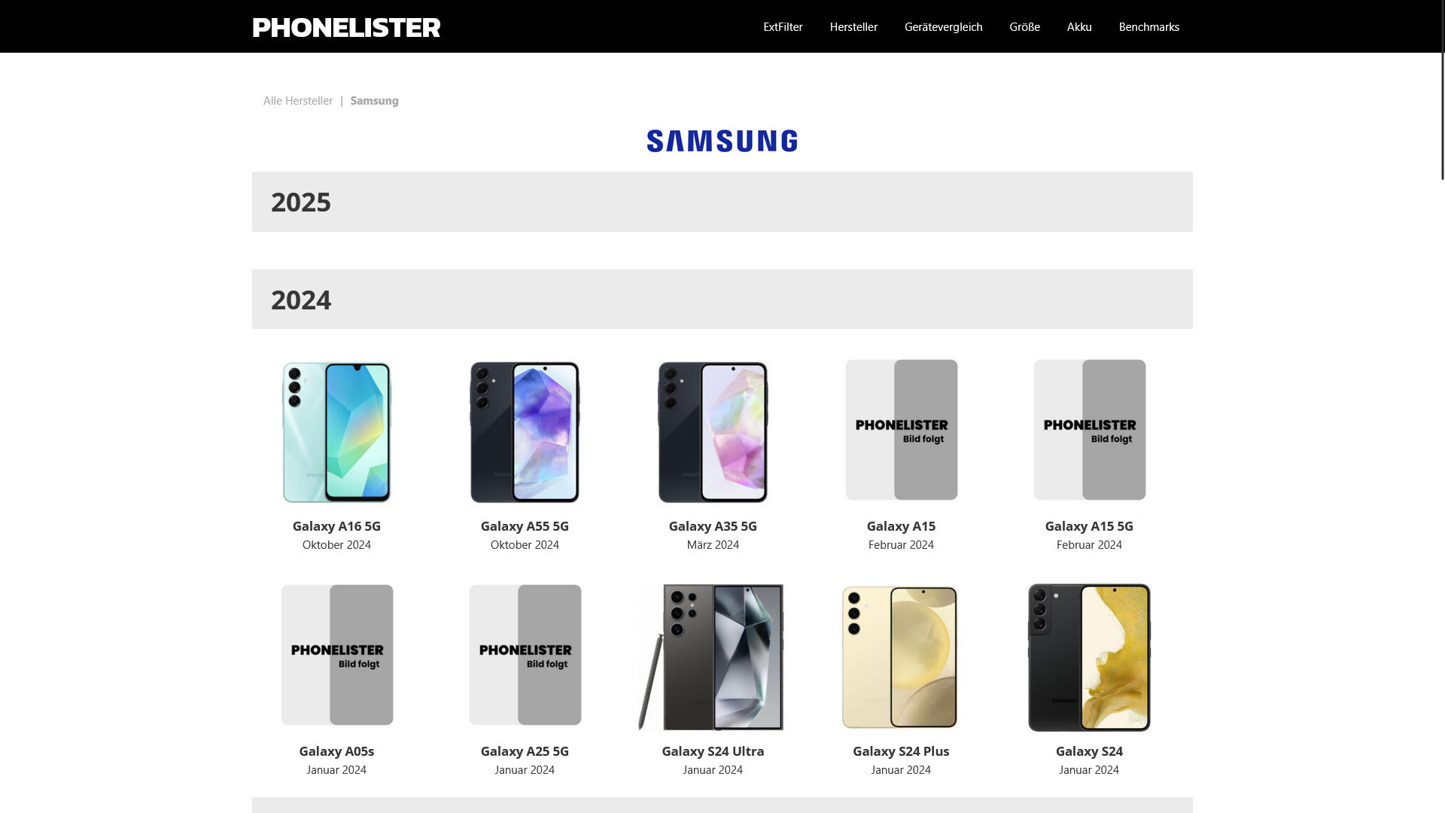Open the Hersteller navigation item
The height and width of the screenshot is (813, 1445).
click(853, 27)
